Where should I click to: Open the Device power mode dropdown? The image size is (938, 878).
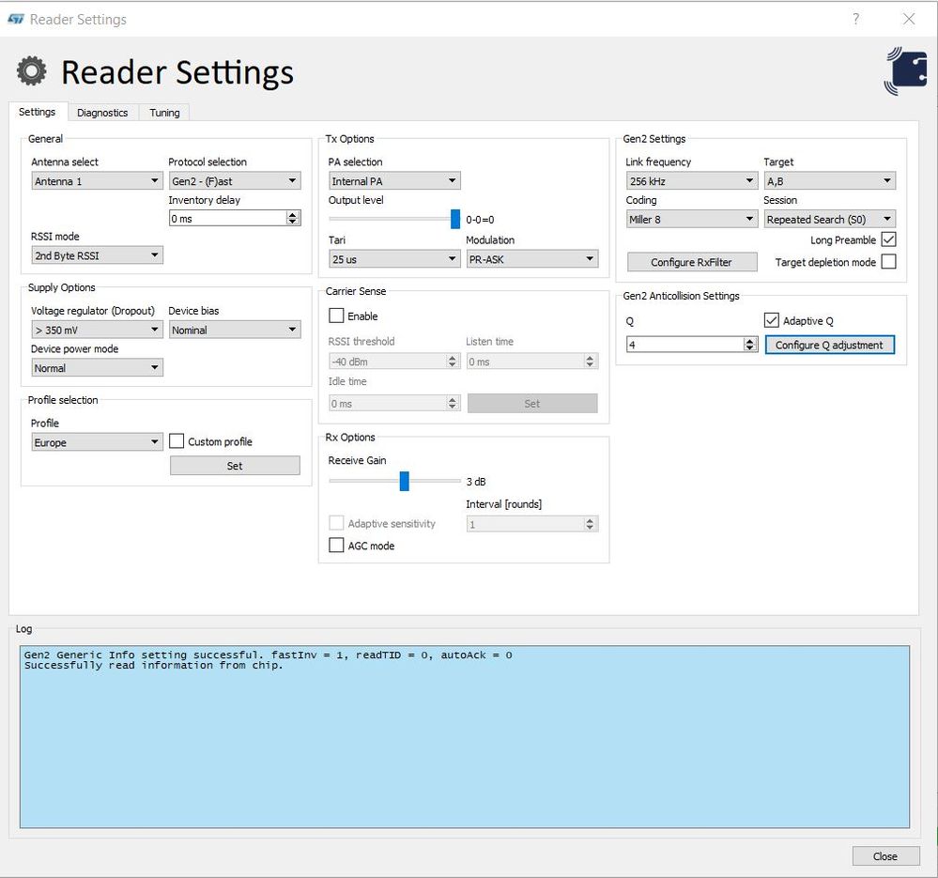[x=97, y=368]
